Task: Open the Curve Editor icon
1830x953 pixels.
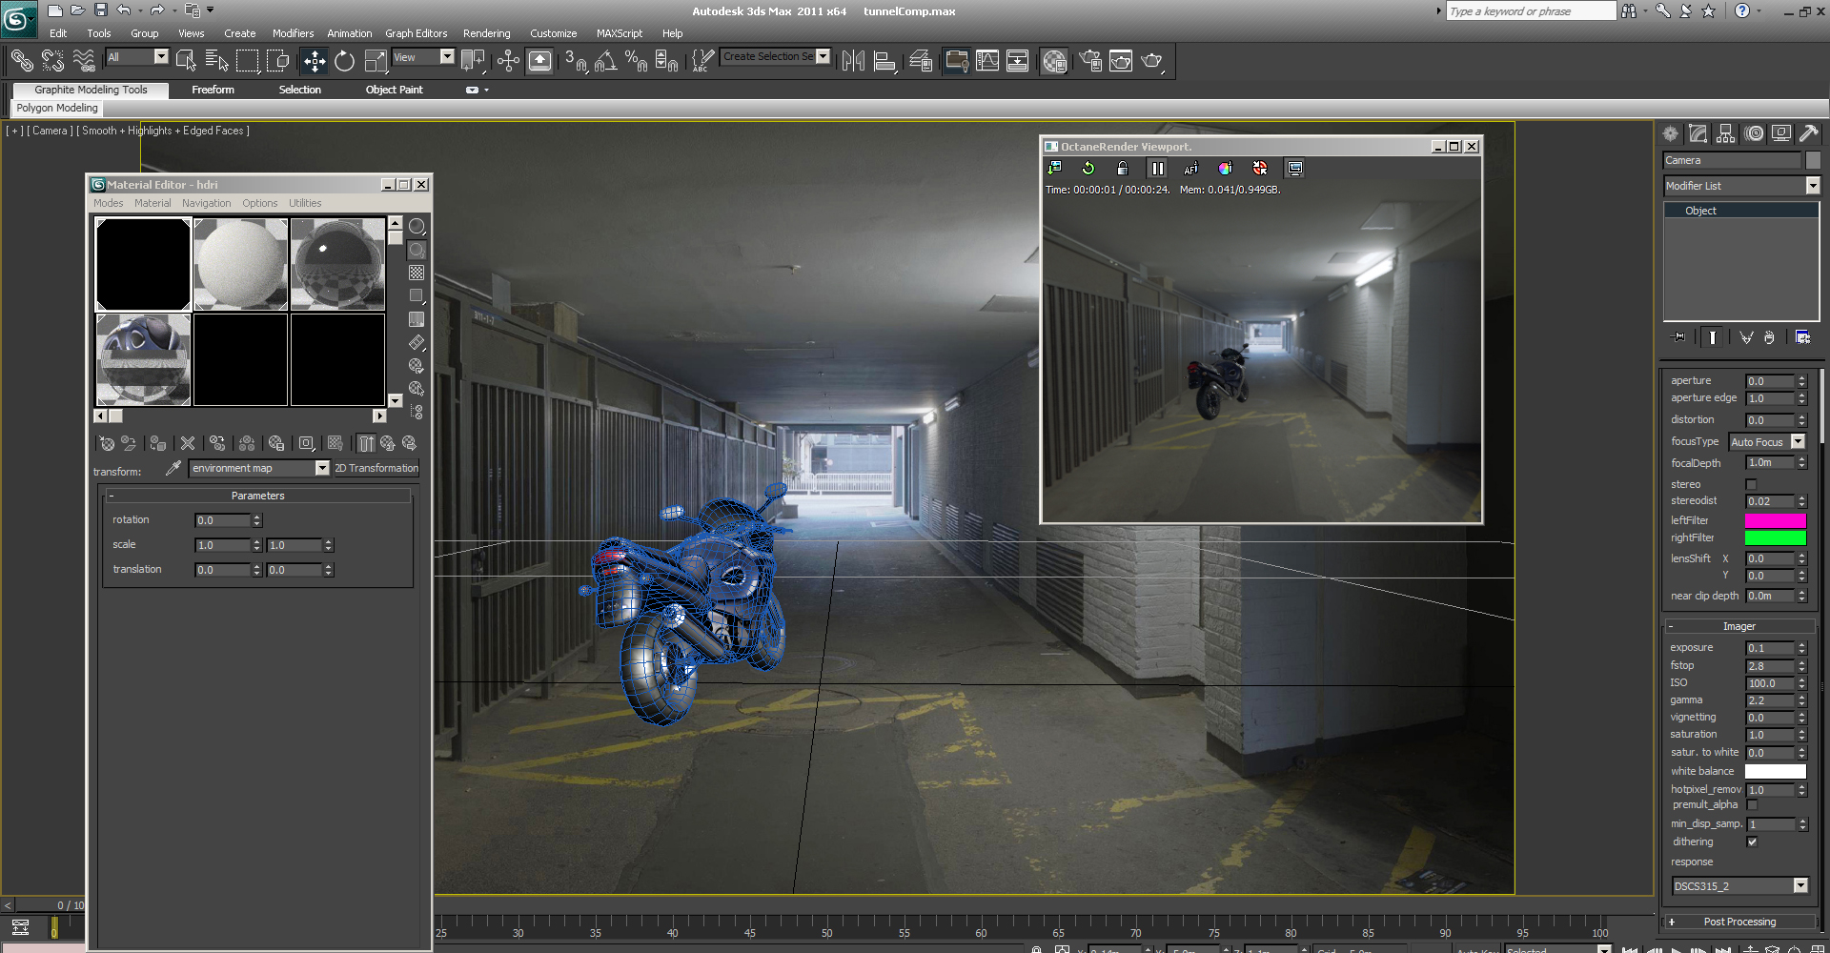Action: click(x=987, y=61)
